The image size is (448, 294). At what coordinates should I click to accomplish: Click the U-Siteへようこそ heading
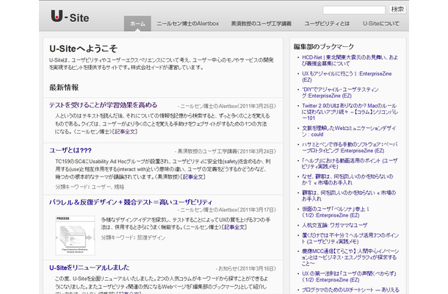coord(83,49)
